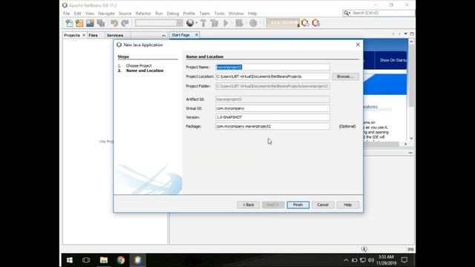Click the Back button

click(x=248, y=205)
